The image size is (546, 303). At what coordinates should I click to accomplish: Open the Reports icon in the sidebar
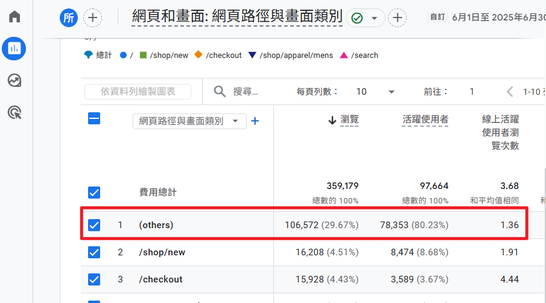[x=14, y=48]
